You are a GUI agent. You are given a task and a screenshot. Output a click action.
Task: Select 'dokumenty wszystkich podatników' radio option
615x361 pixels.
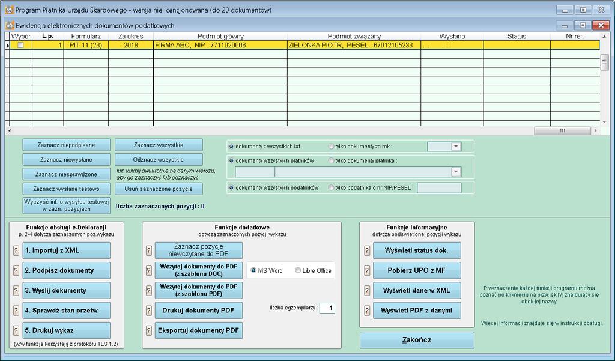click(231, 187)
